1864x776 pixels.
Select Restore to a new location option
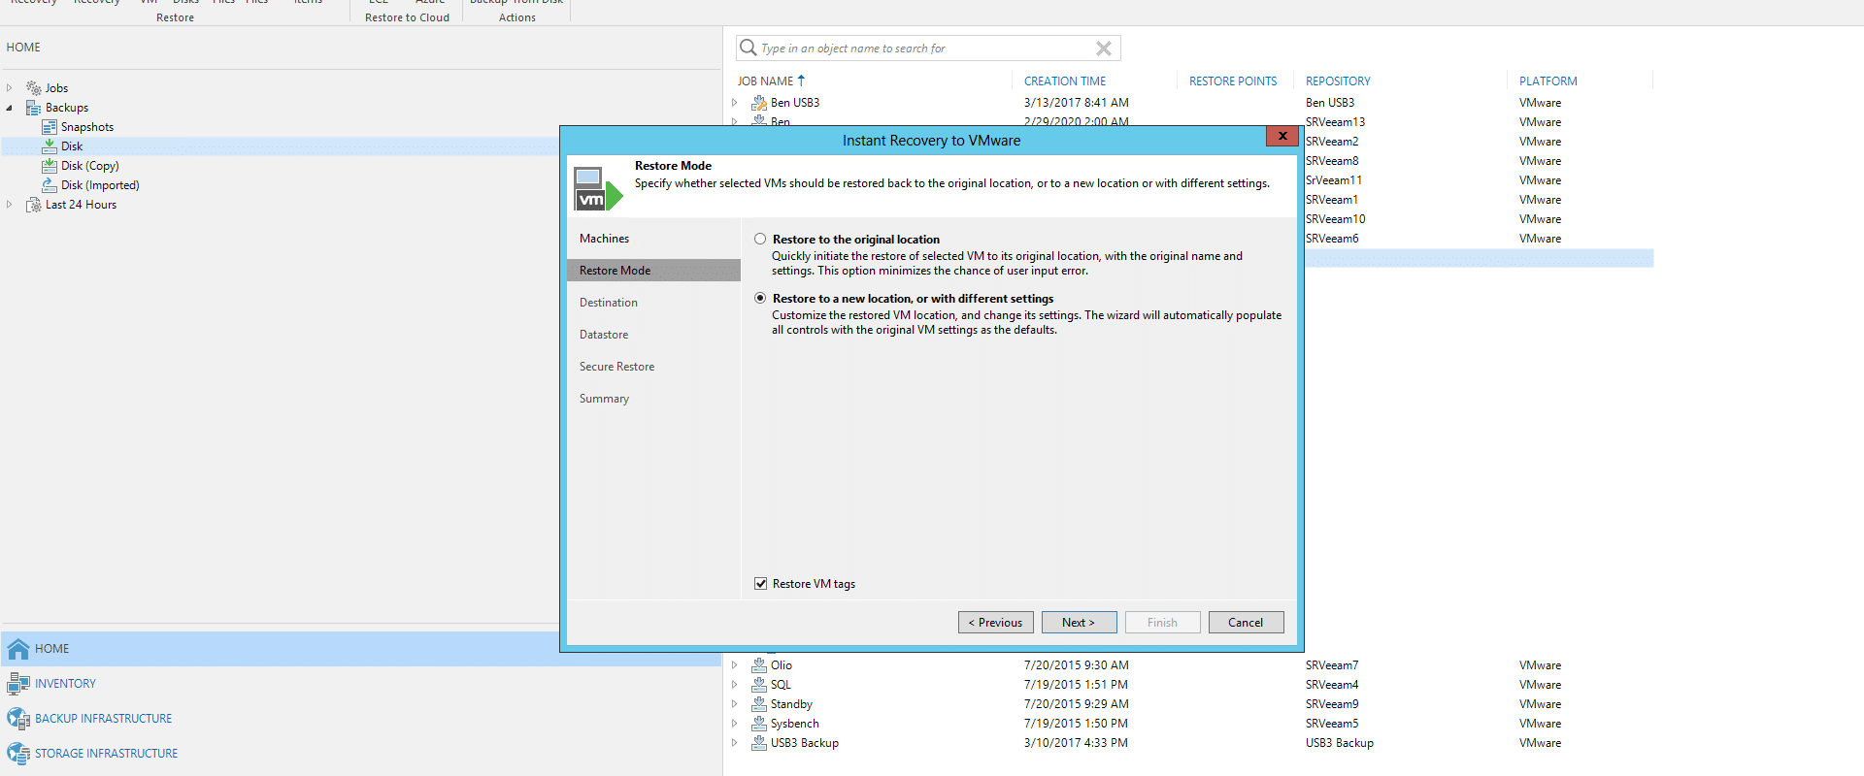click(760, 298)
